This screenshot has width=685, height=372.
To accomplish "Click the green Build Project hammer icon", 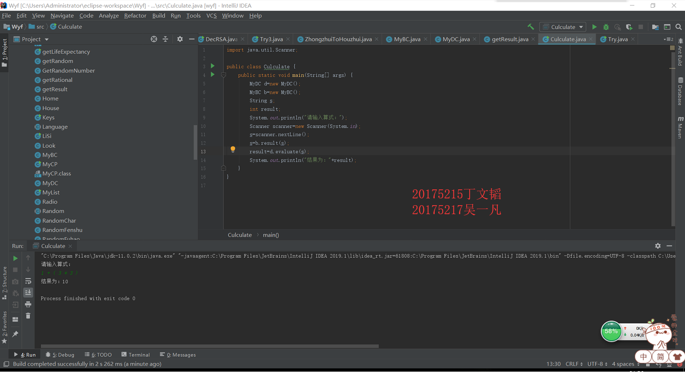I will [x=531, y=27].
